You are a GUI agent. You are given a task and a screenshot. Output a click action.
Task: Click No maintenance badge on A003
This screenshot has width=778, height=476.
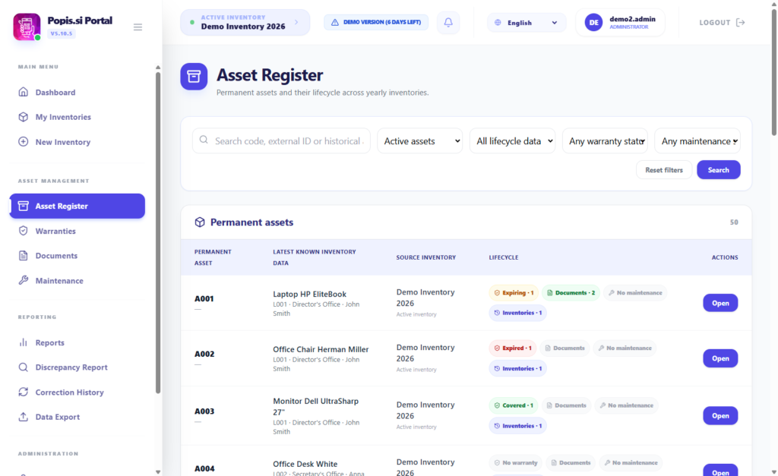pos(626,405)
